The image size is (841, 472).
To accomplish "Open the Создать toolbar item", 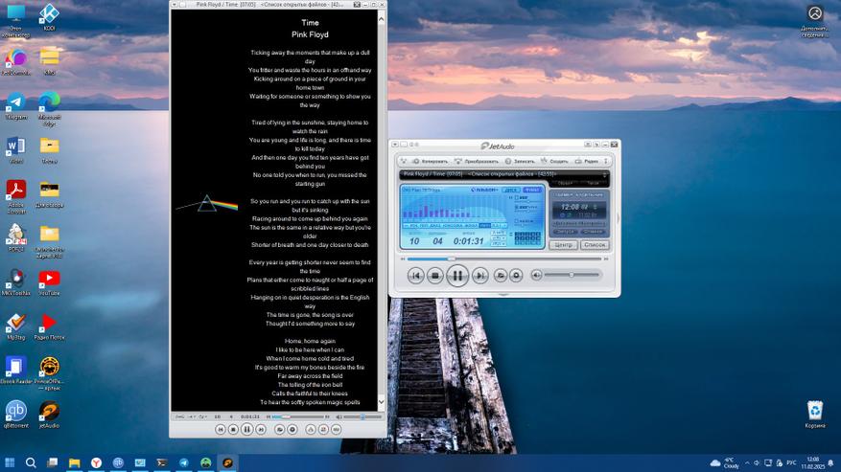I will point(554,161).
